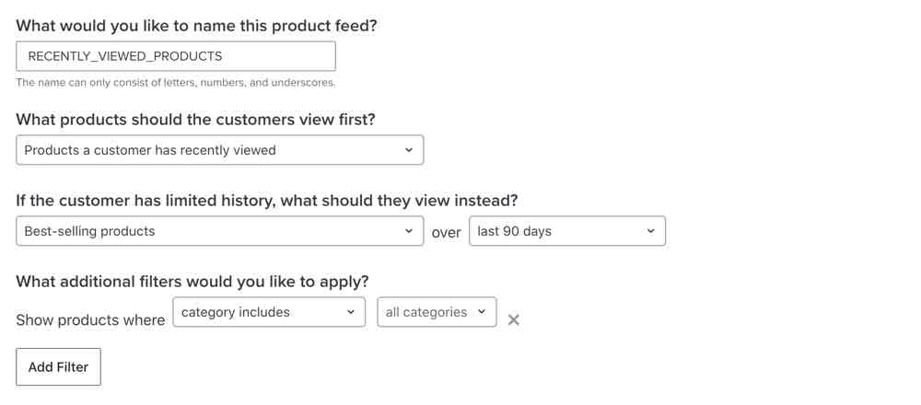Viewport: 921px width, 405px height.
Task: Click the chevron arrow in 'Products a customer has recently viewed'
Action: pos(409,150)
